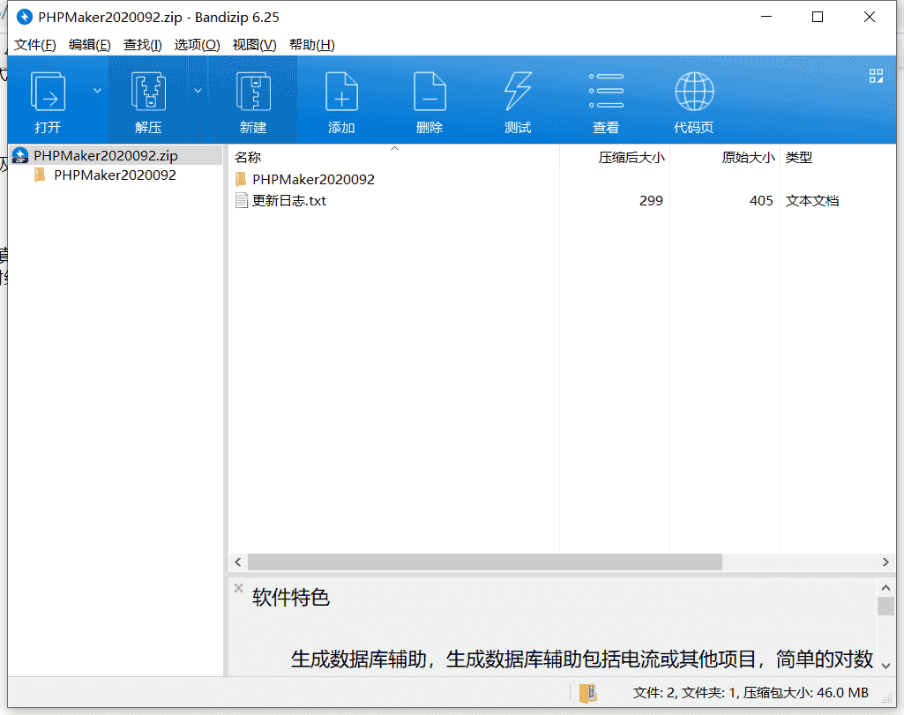The width and height of the screenshot is (904, 715).
Task: Open the 视图(V) menu
Action: (254, 45)
